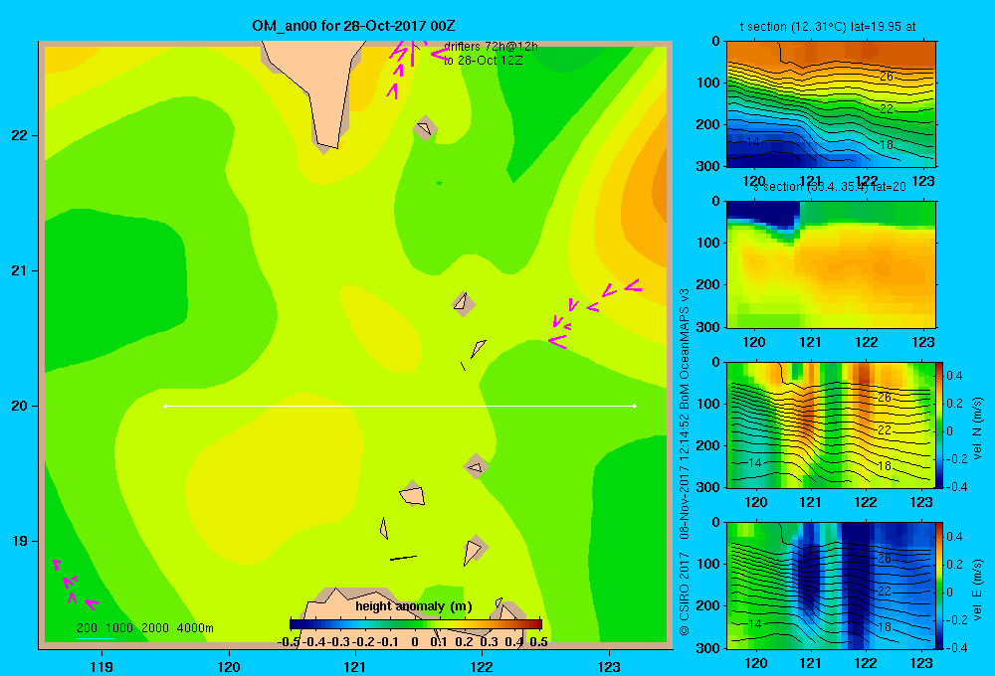
Task: Click the east endpoint of the white section line
Action: pos(635,406)
